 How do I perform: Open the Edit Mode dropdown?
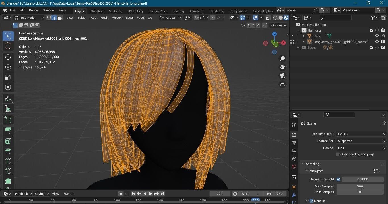coord(29,18)
